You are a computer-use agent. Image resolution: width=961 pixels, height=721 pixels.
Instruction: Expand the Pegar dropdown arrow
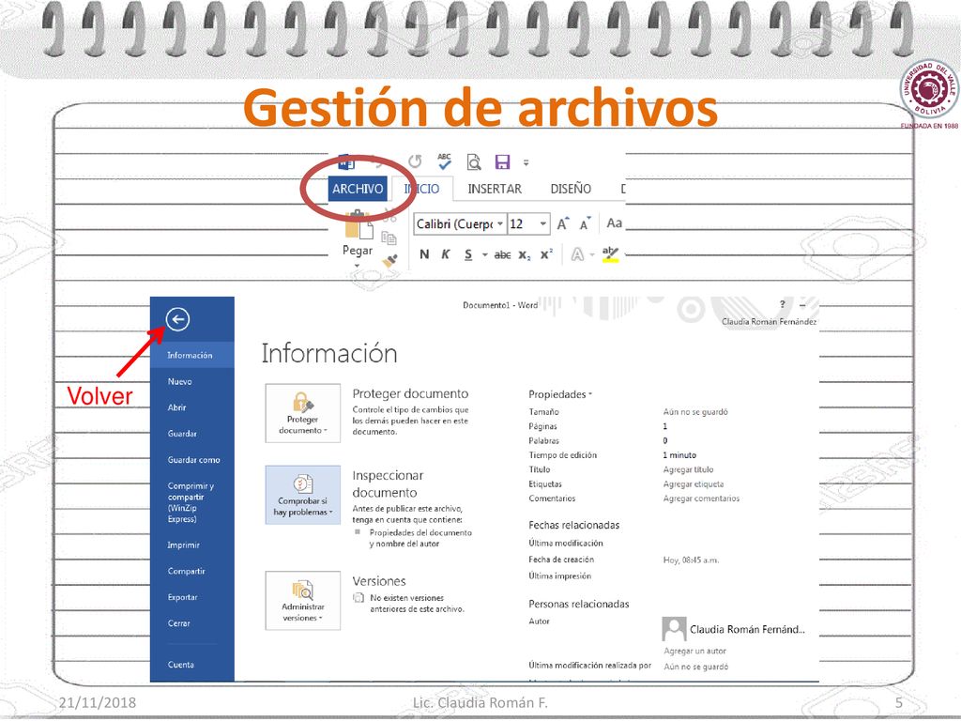tap(358, 266)
